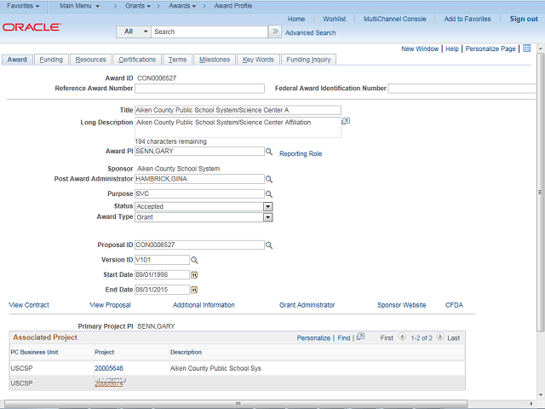Open the Version ID lookup icon
The image size is (545, 409).
tap(193, 260)
